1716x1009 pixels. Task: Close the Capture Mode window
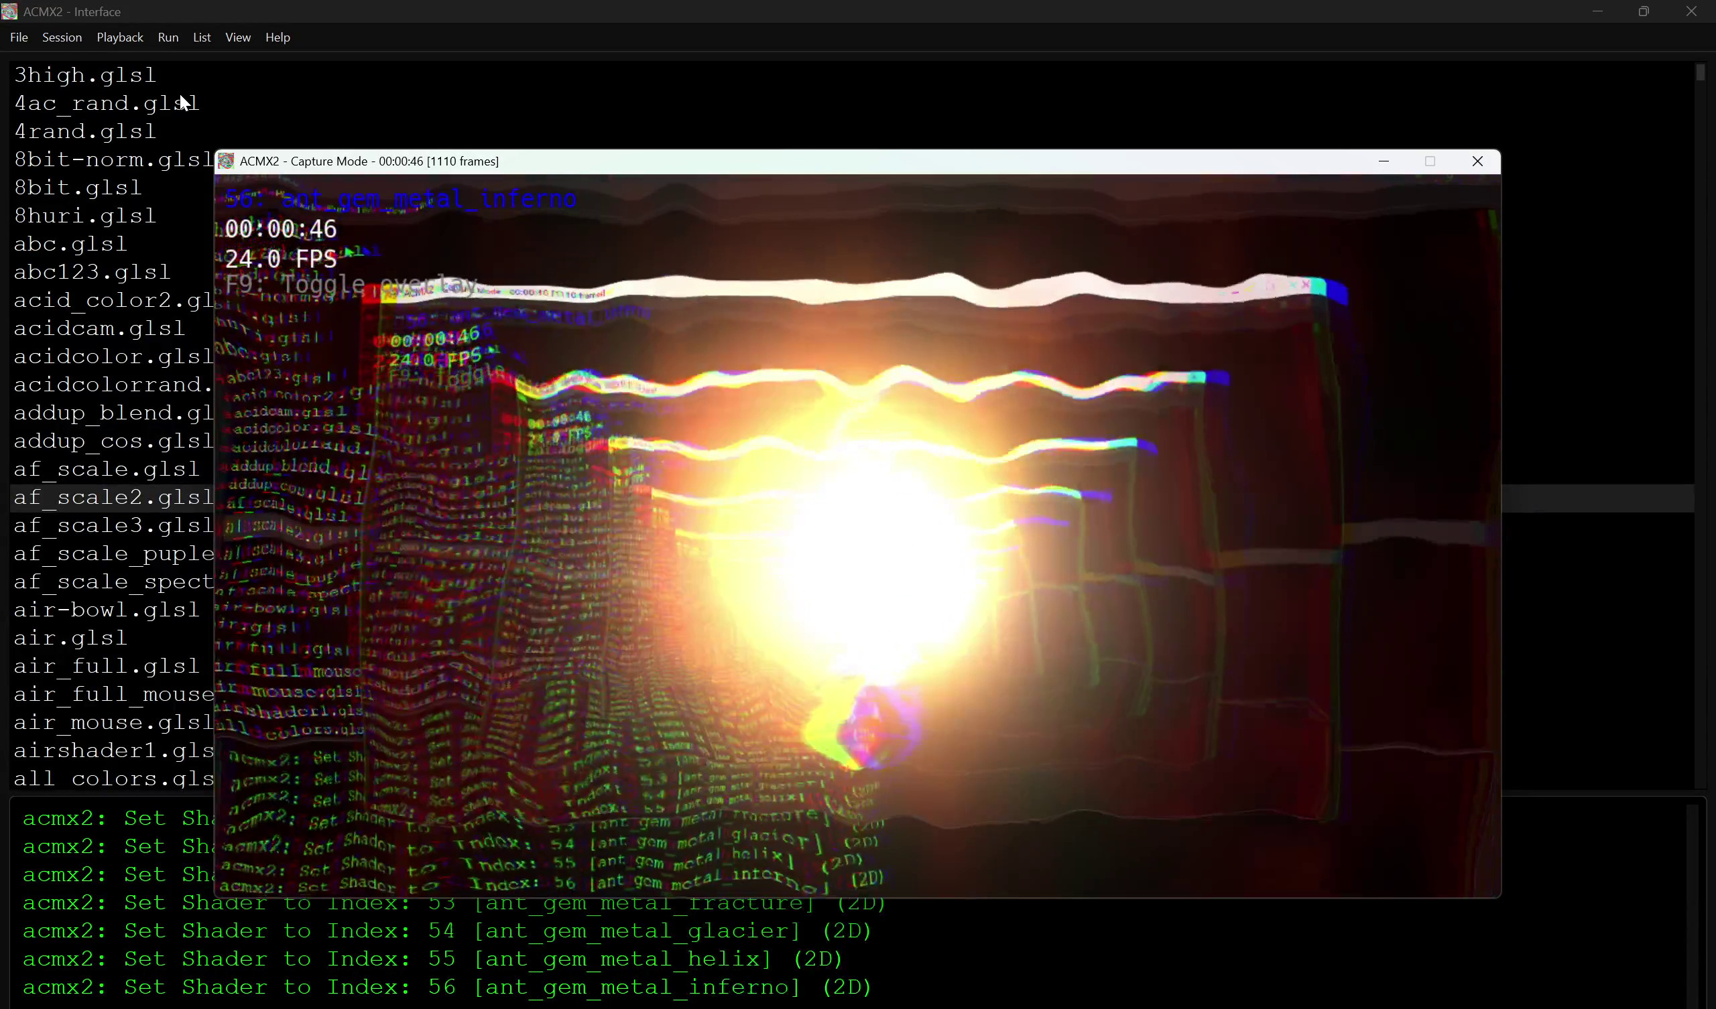(x=1477, y=161)
